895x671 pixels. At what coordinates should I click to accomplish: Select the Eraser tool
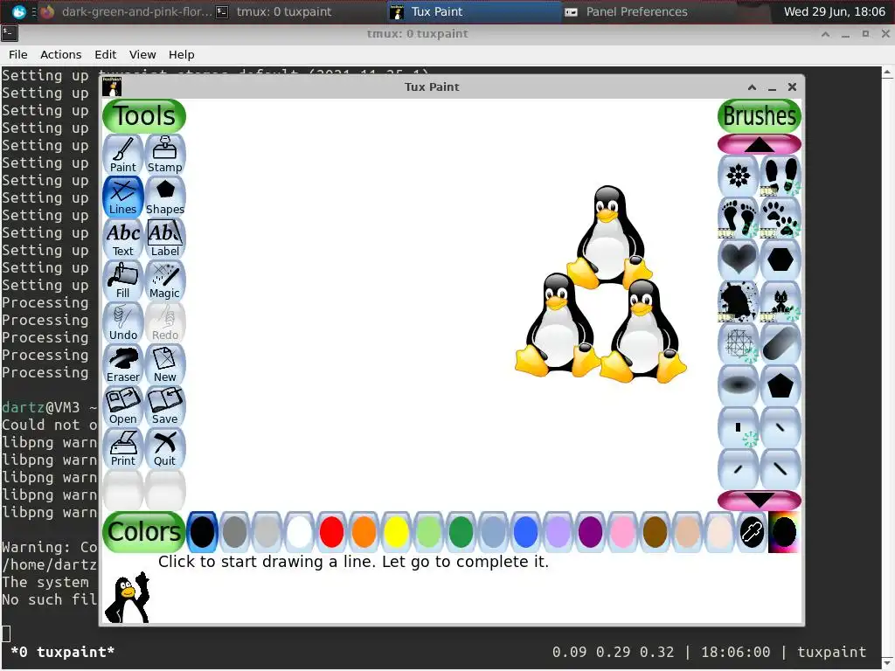[122, 364]
